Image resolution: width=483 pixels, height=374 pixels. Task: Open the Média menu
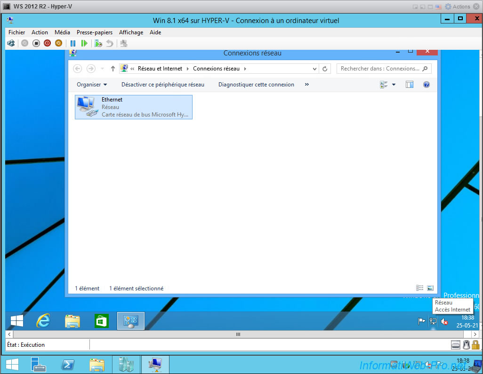pyautogui.click(x=62, y=32)
